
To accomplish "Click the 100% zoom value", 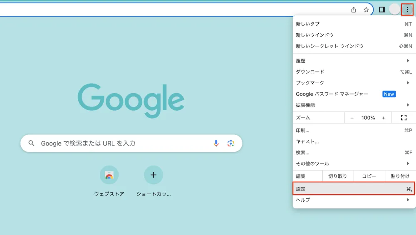I will click(368, 118).
